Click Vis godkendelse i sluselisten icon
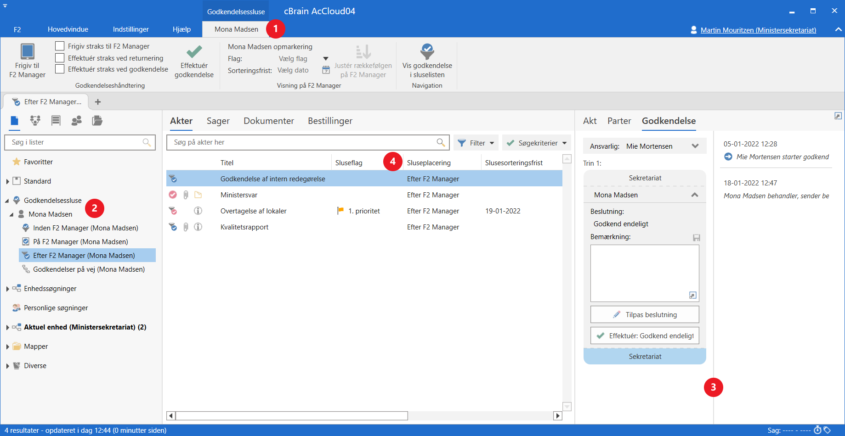Image resolution: width=845 pixels, height=436 pixels. click(427, 51)
